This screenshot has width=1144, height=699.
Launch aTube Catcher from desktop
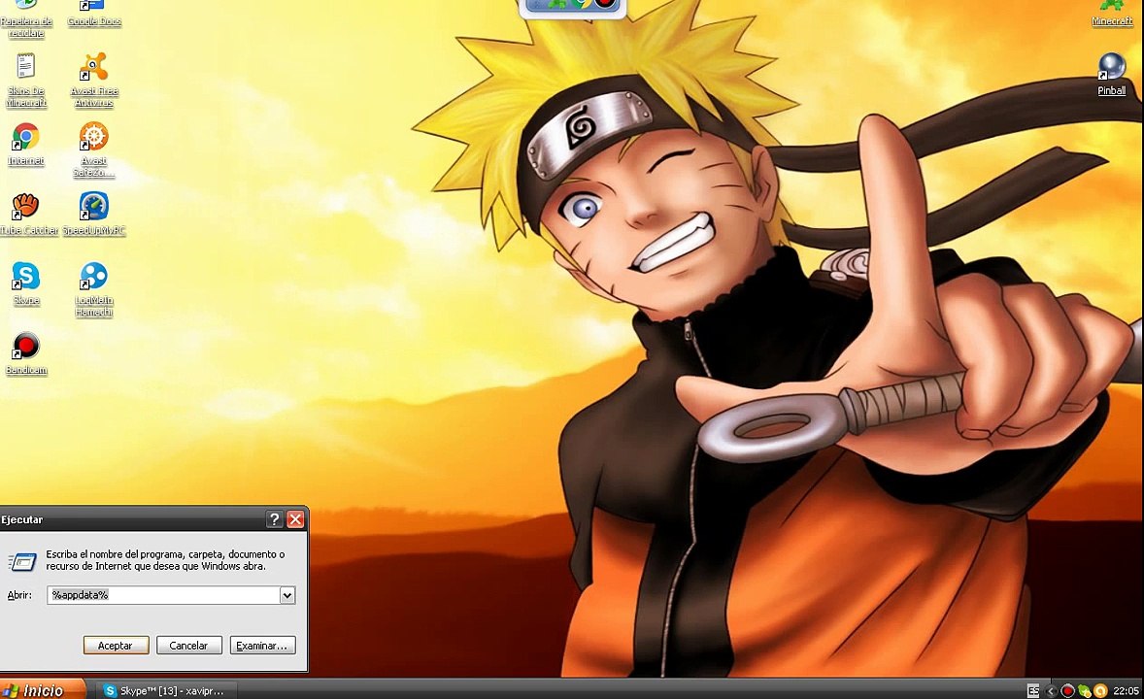click(x=28, y=214)
